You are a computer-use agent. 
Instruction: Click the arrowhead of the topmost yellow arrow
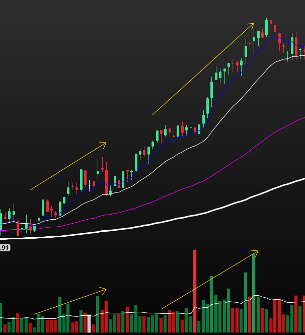(x=253, y=24)
